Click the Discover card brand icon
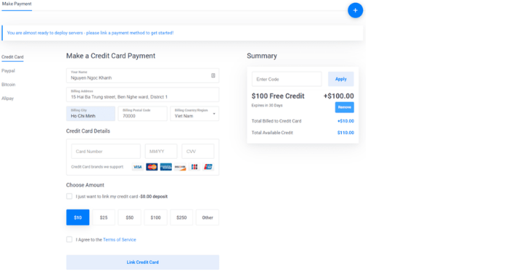Screen dimensions: 508x272 coord(180,167)
